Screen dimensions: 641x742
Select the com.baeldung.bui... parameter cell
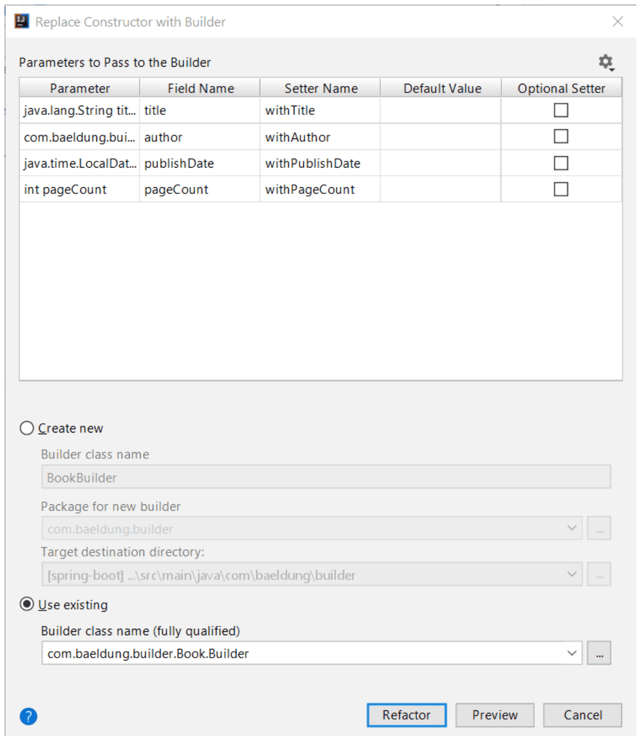coord(80,137)
